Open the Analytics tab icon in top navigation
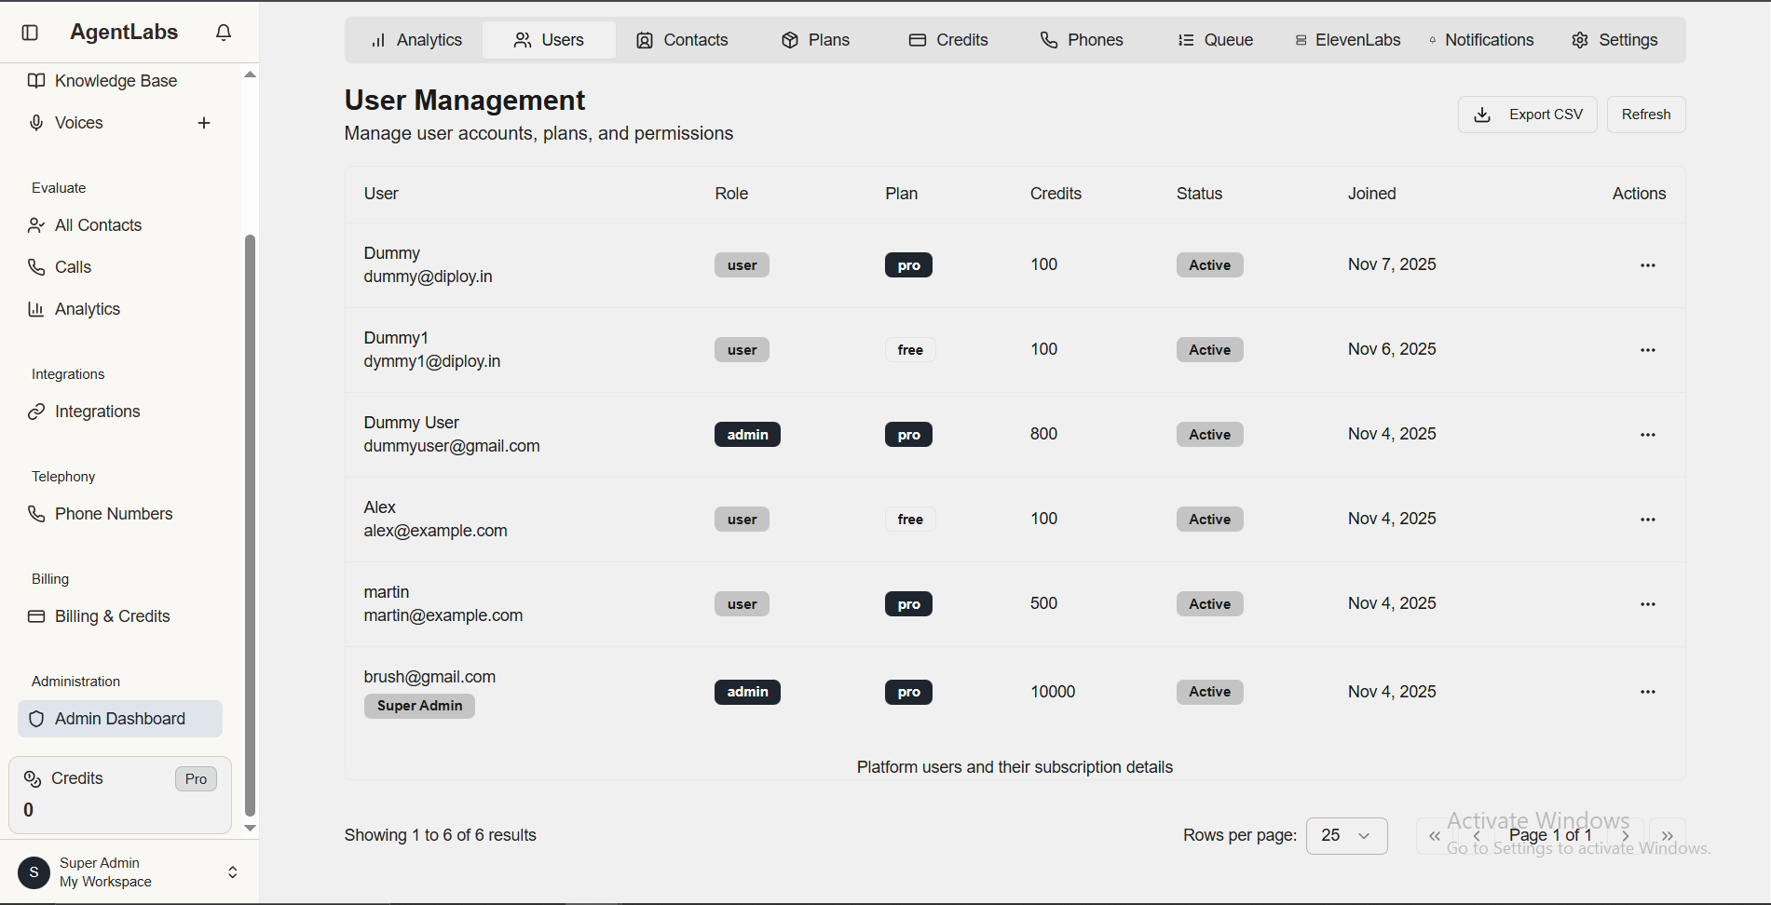 [377, 39]
